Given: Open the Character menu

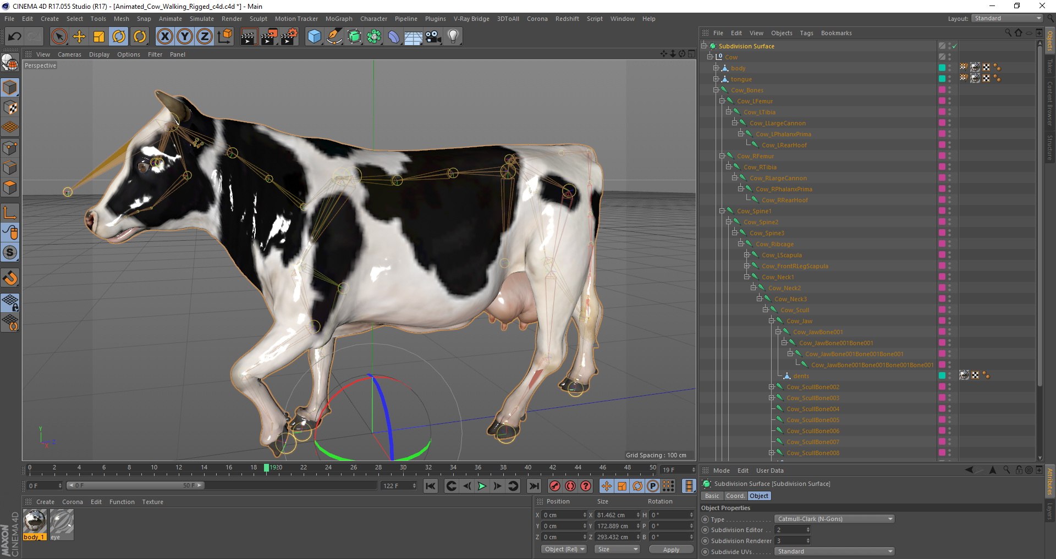Looking at the screenshot, I should coord(373,19).
